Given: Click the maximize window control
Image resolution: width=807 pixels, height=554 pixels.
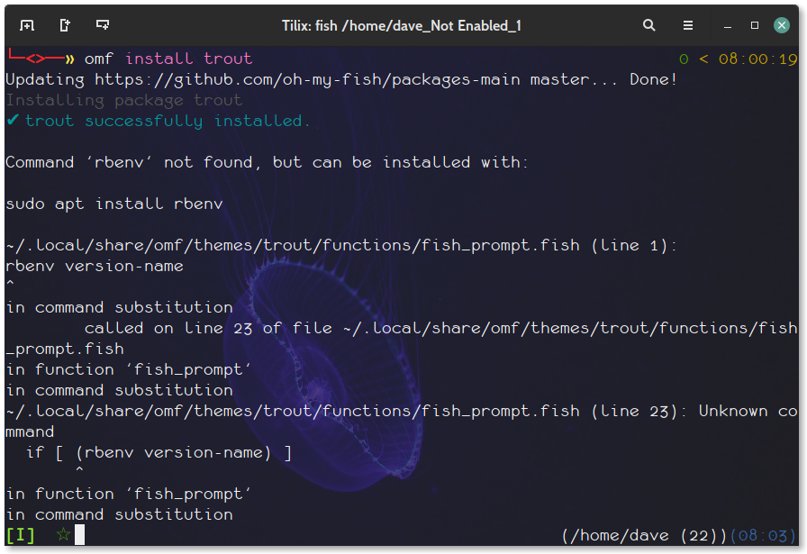Looking at the screenshot, I should point(753,25).
